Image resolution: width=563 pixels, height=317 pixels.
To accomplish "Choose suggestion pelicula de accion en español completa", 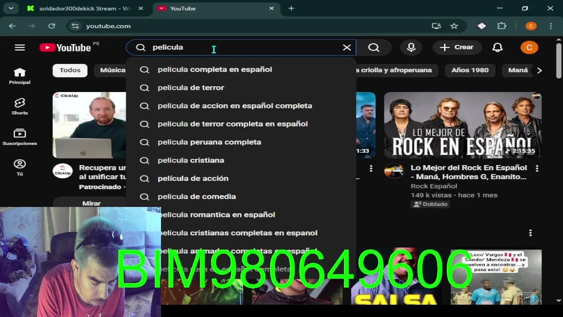I will [x=241, y=106].
